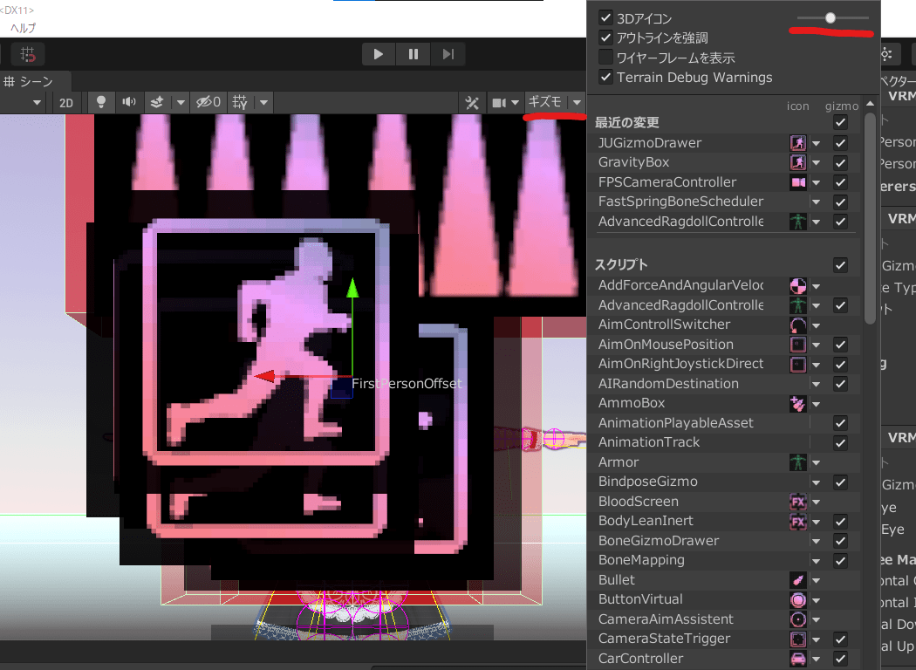Open the ヘルプ menu

coord(24,28)
